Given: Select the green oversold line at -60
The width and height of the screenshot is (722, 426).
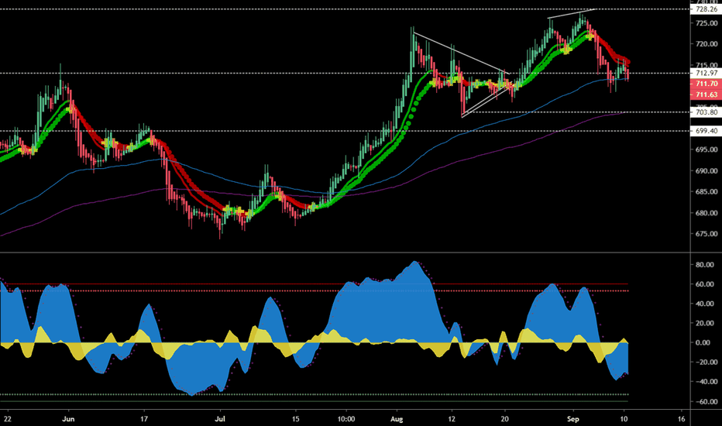Looking at the screenshot, I should (x=313, y=401).
